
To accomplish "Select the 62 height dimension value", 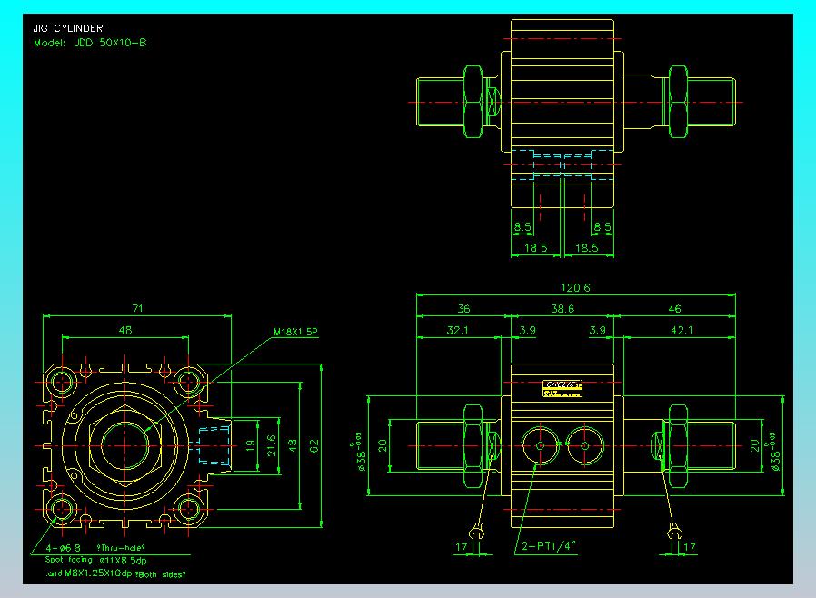I will tap(313, 446).
